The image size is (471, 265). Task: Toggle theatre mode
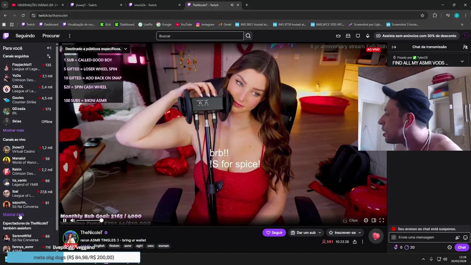pos(374,220)
